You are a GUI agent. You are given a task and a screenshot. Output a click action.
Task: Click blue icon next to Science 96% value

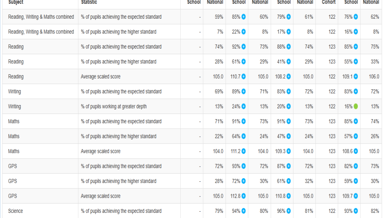pyautogui.click(x=289, y=211)
